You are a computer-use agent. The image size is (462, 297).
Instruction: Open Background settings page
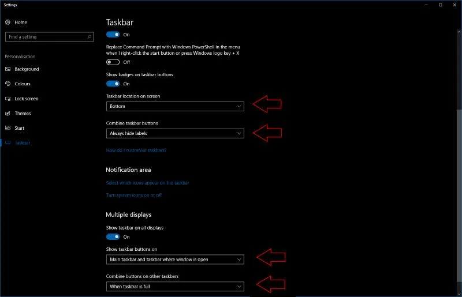(27, 69)
